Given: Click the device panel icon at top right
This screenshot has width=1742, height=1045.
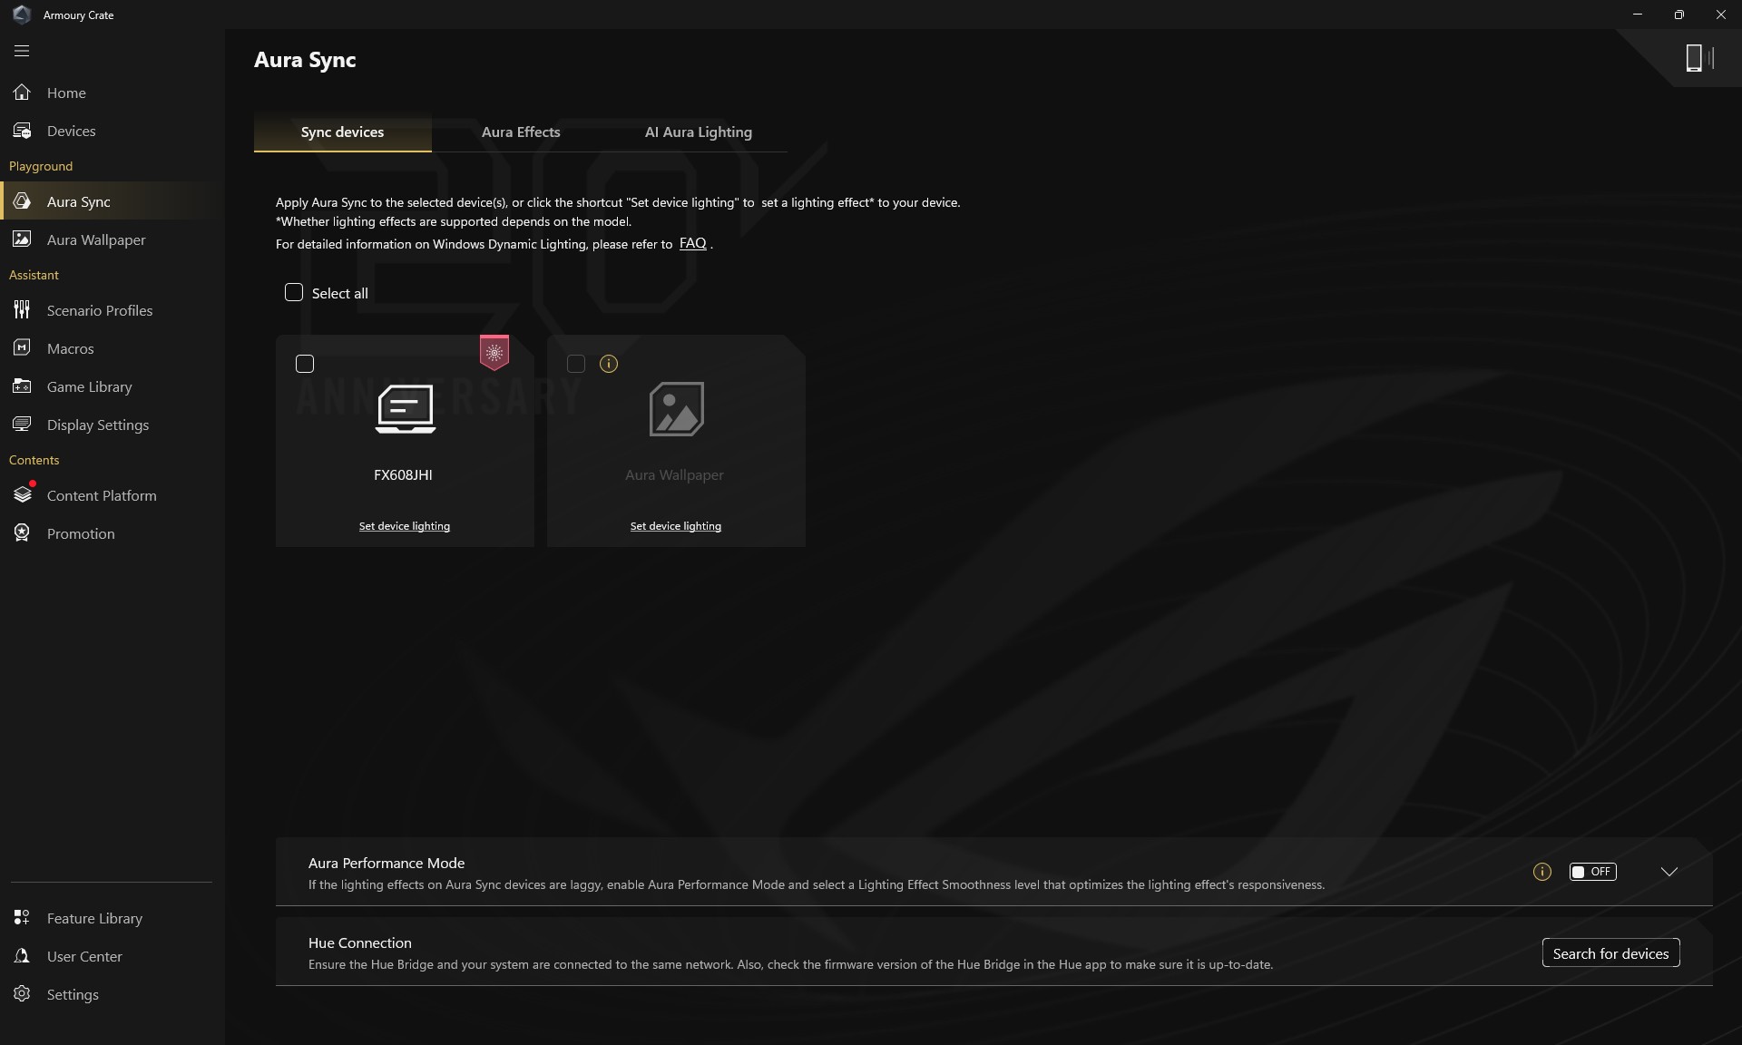Looking at the screenshot, I should 1698,58.
